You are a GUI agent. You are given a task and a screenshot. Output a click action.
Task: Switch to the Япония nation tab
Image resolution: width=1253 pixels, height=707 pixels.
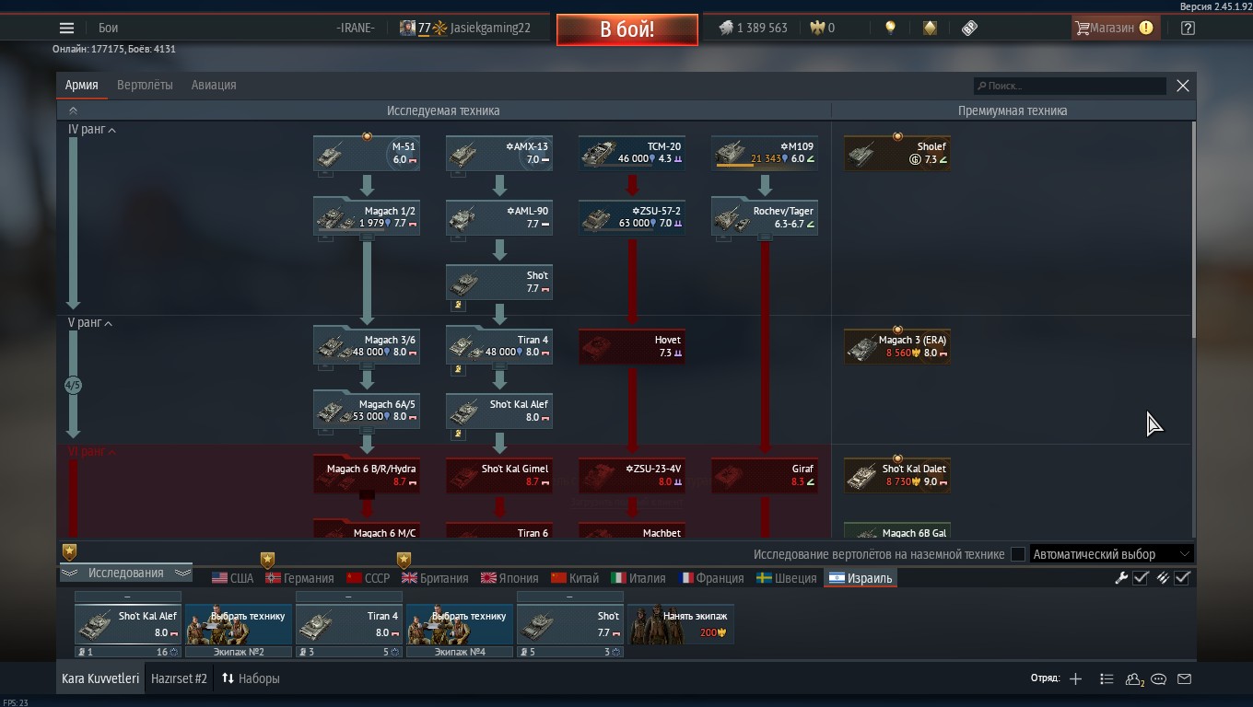pyautogui.click(x=509, y=578)
